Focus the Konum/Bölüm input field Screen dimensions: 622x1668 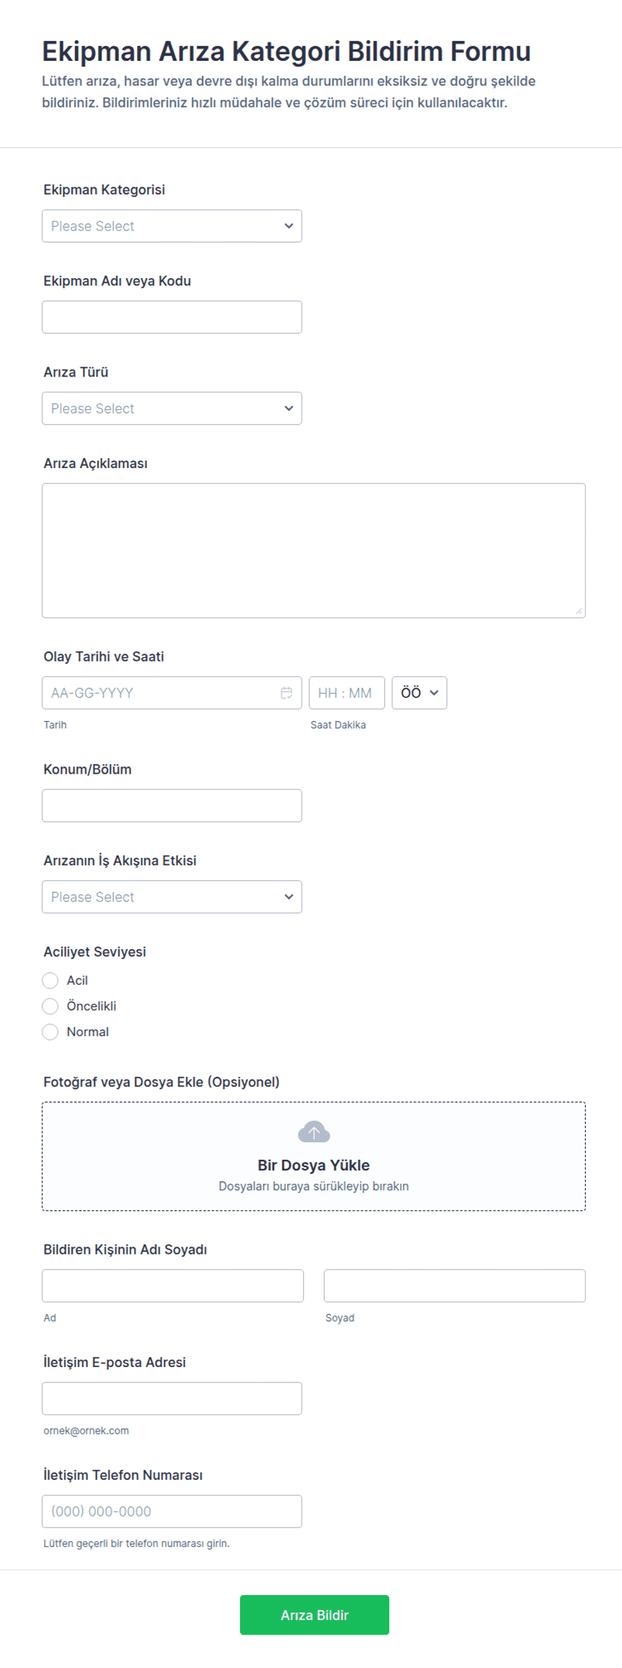172,805
